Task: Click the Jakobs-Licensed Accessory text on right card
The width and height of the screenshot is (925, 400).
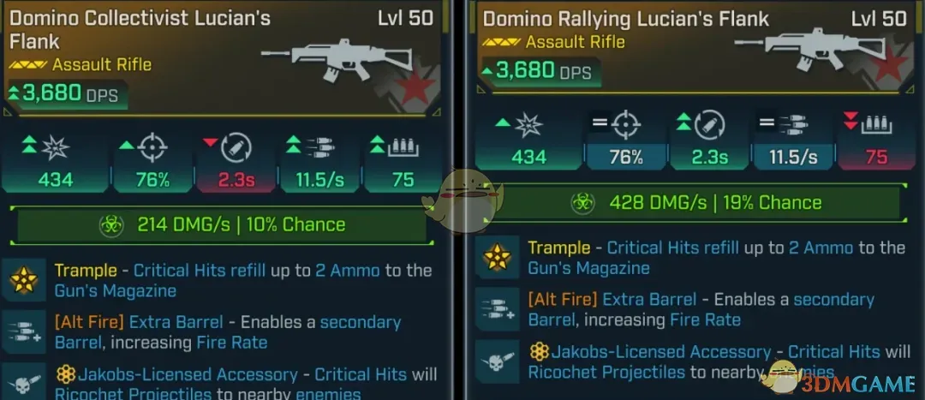Action: [660, 352]
